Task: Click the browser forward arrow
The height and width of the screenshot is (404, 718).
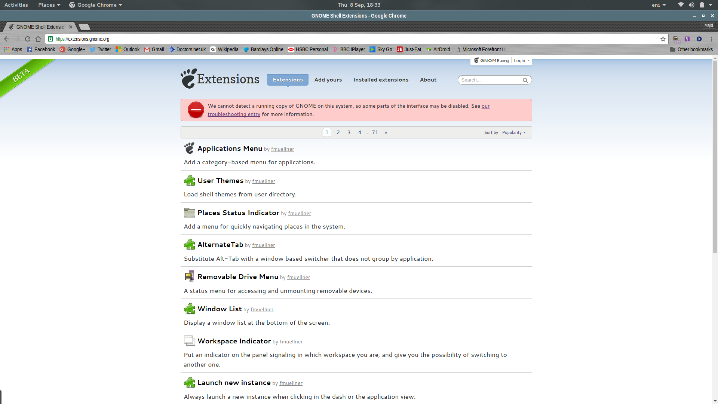Action: point(17,39)
